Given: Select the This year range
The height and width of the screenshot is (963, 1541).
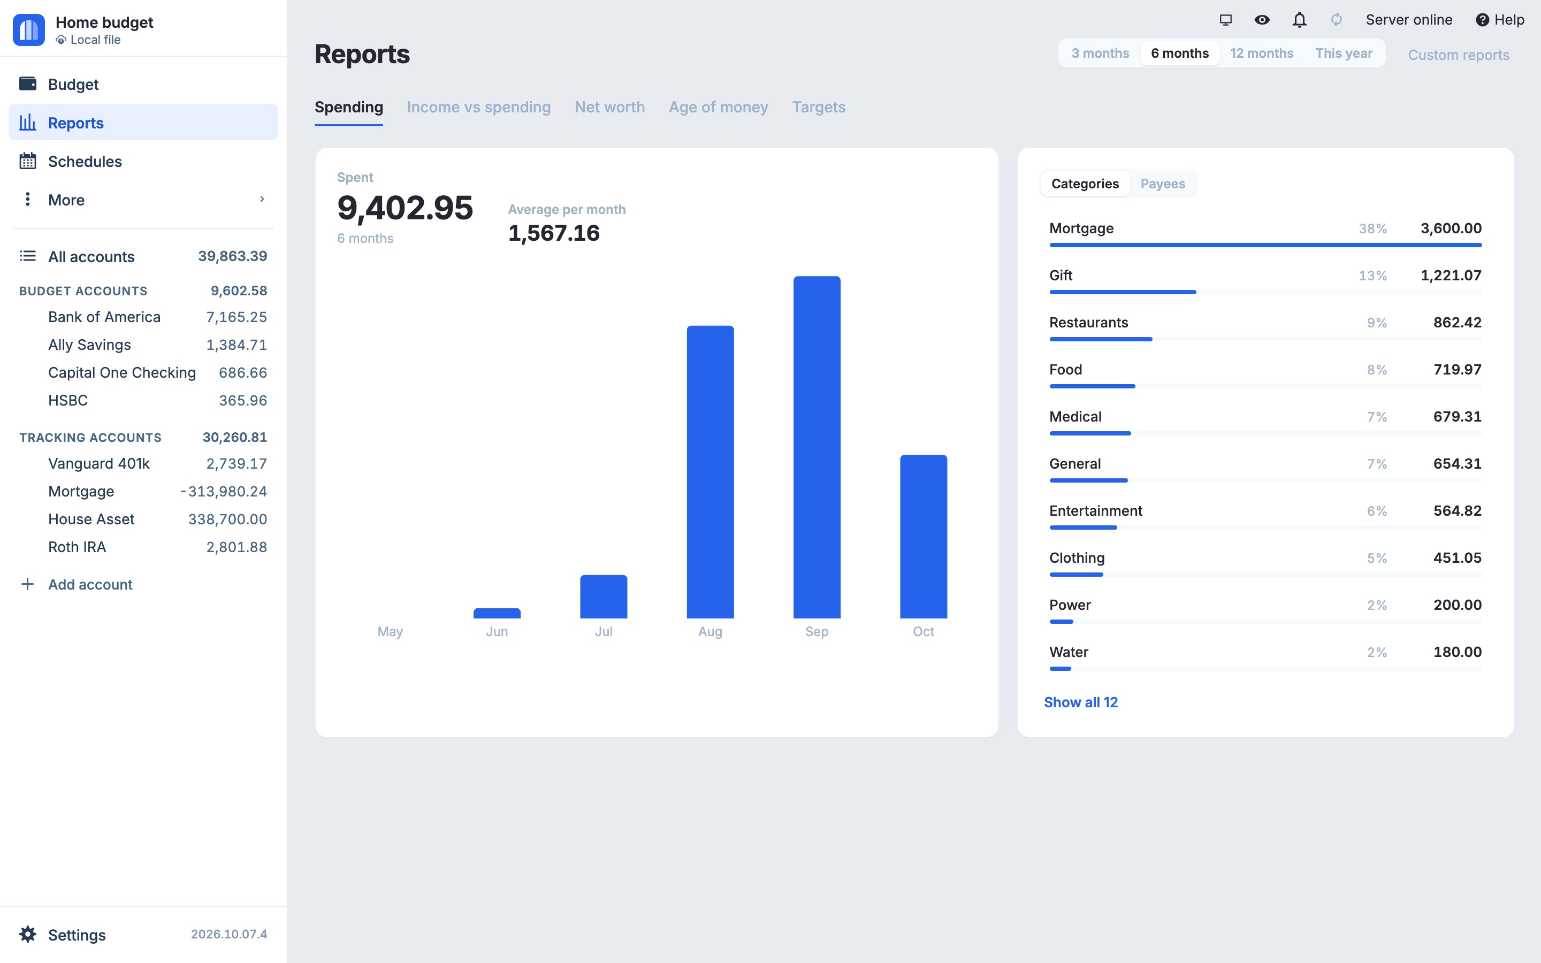Looking at the screenshot, I should [1344, 53].
